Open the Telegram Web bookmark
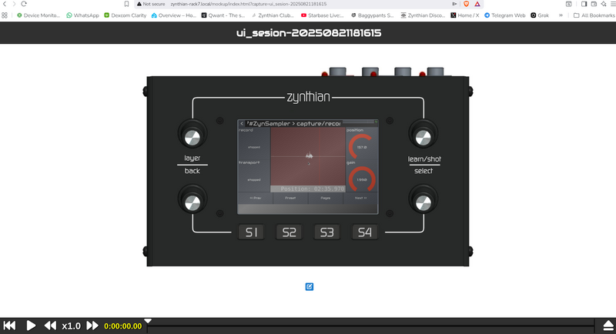This screenshot has width=616, height=334. 505,15
